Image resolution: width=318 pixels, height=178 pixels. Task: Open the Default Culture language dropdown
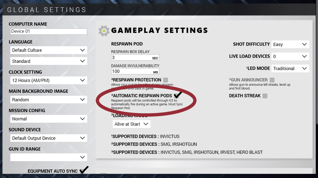tap(49, 50)
